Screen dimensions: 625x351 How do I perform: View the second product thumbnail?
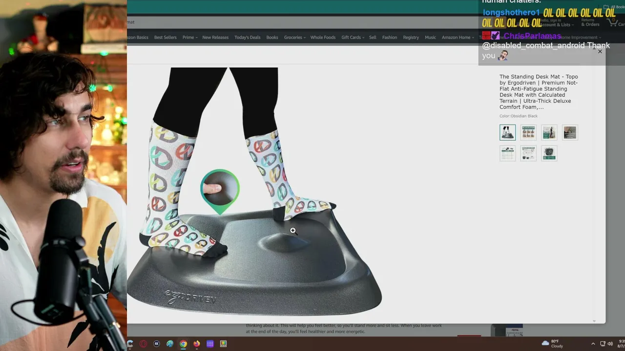[x=528, y=132]
